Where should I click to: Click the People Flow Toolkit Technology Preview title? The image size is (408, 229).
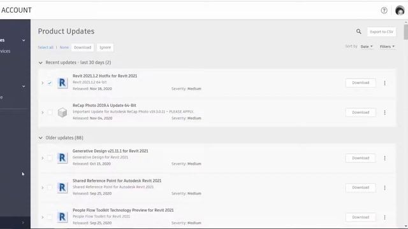[x=123, y=211]
